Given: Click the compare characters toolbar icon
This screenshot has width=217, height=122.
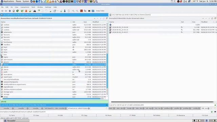Looking at the screenshot, I should [x=85, y=11].
